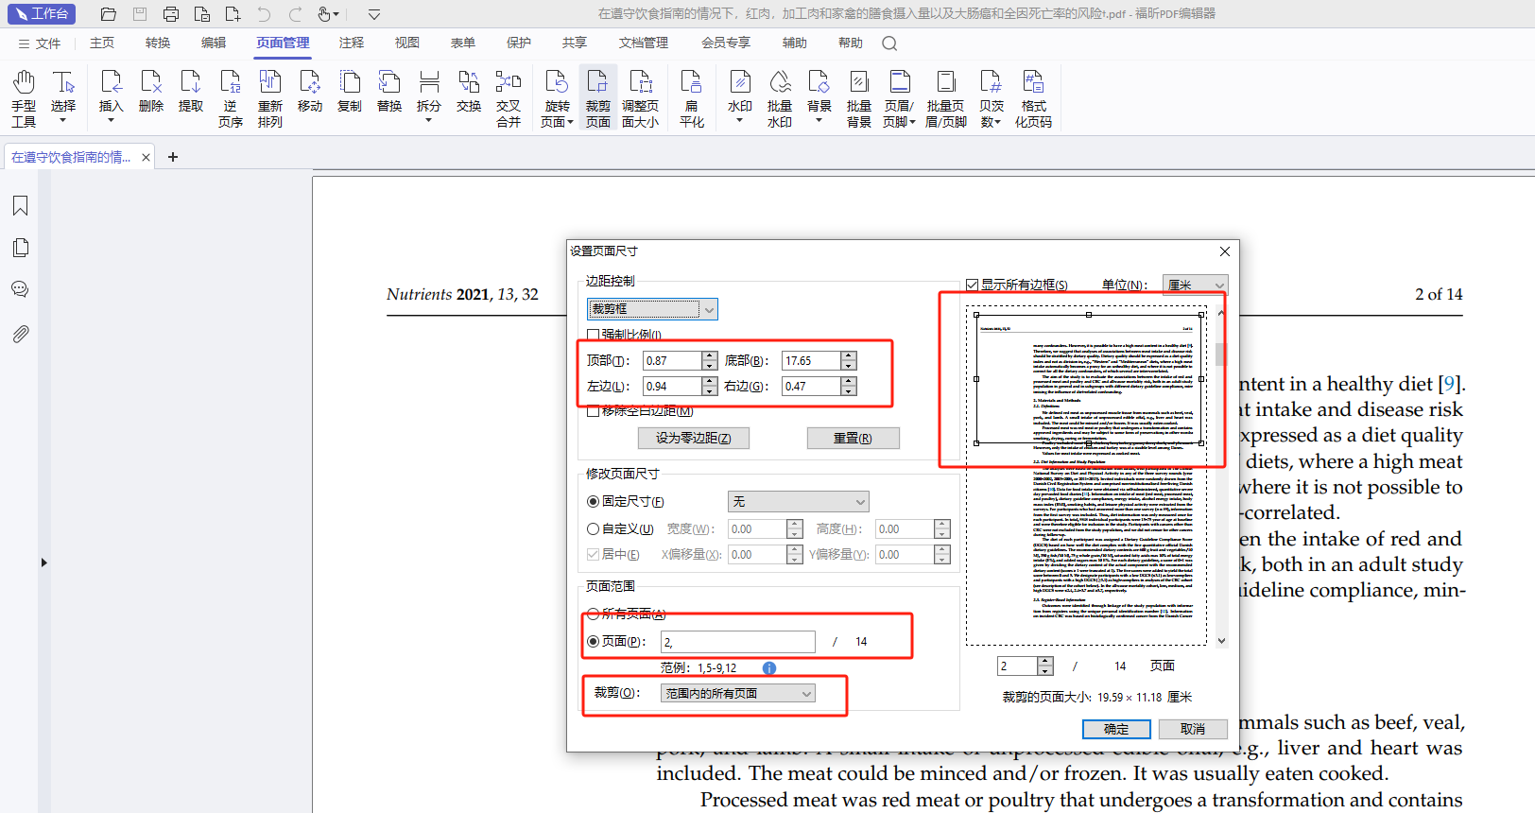Select the 页面 range radio button
Viewport: 1535px width, 813px height.
(x=594, y=642)
